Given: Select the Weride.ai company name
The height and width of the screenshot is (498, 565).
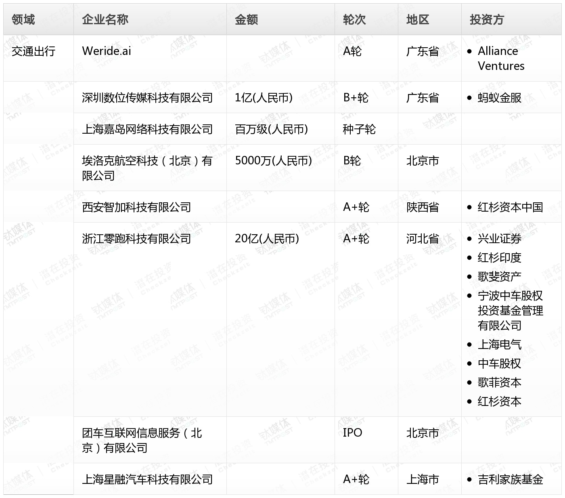Looking at the screenshot, I should 107,51.
